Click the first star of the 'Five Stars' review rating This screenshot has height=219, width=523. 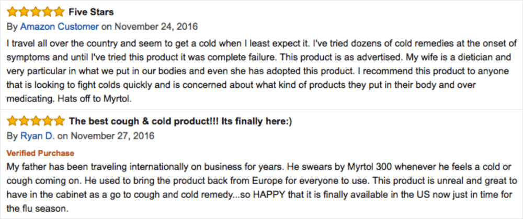pos(13,11)
